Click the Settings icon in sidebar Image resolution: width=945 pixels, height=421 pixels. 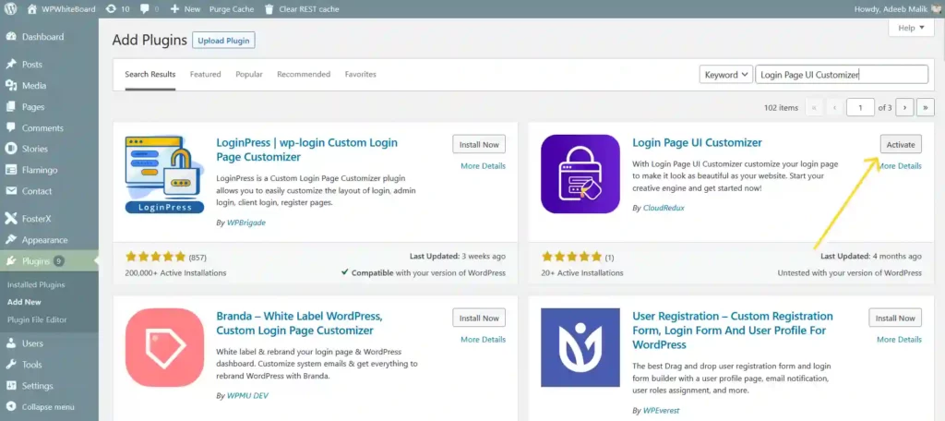(x=11, y=385)
